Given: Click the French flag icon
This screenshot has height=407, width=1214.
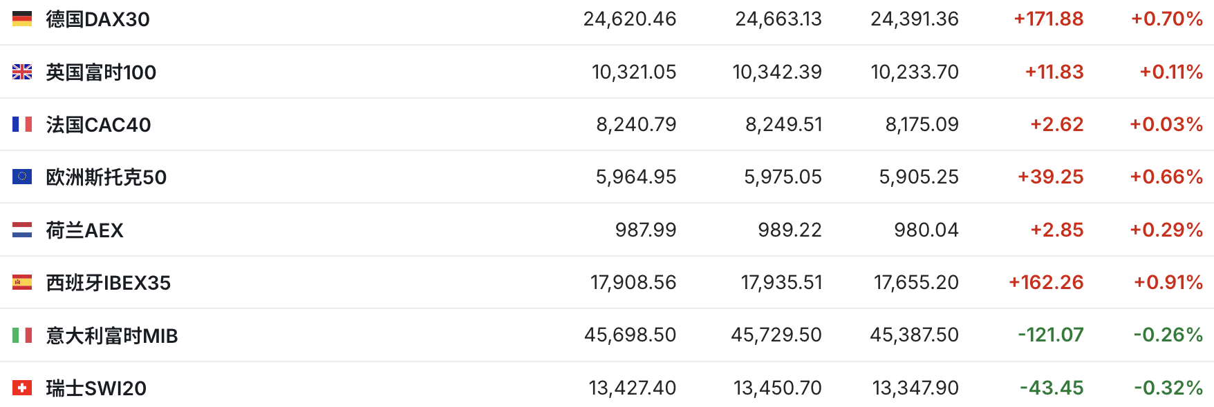Looking at the screenshot, I should (22, 124).
